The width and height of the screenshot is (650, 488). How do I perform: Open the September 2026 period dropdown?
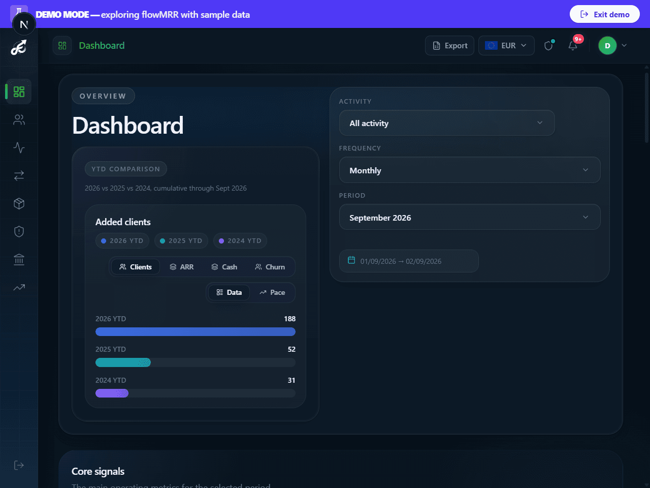coord(470,217)
